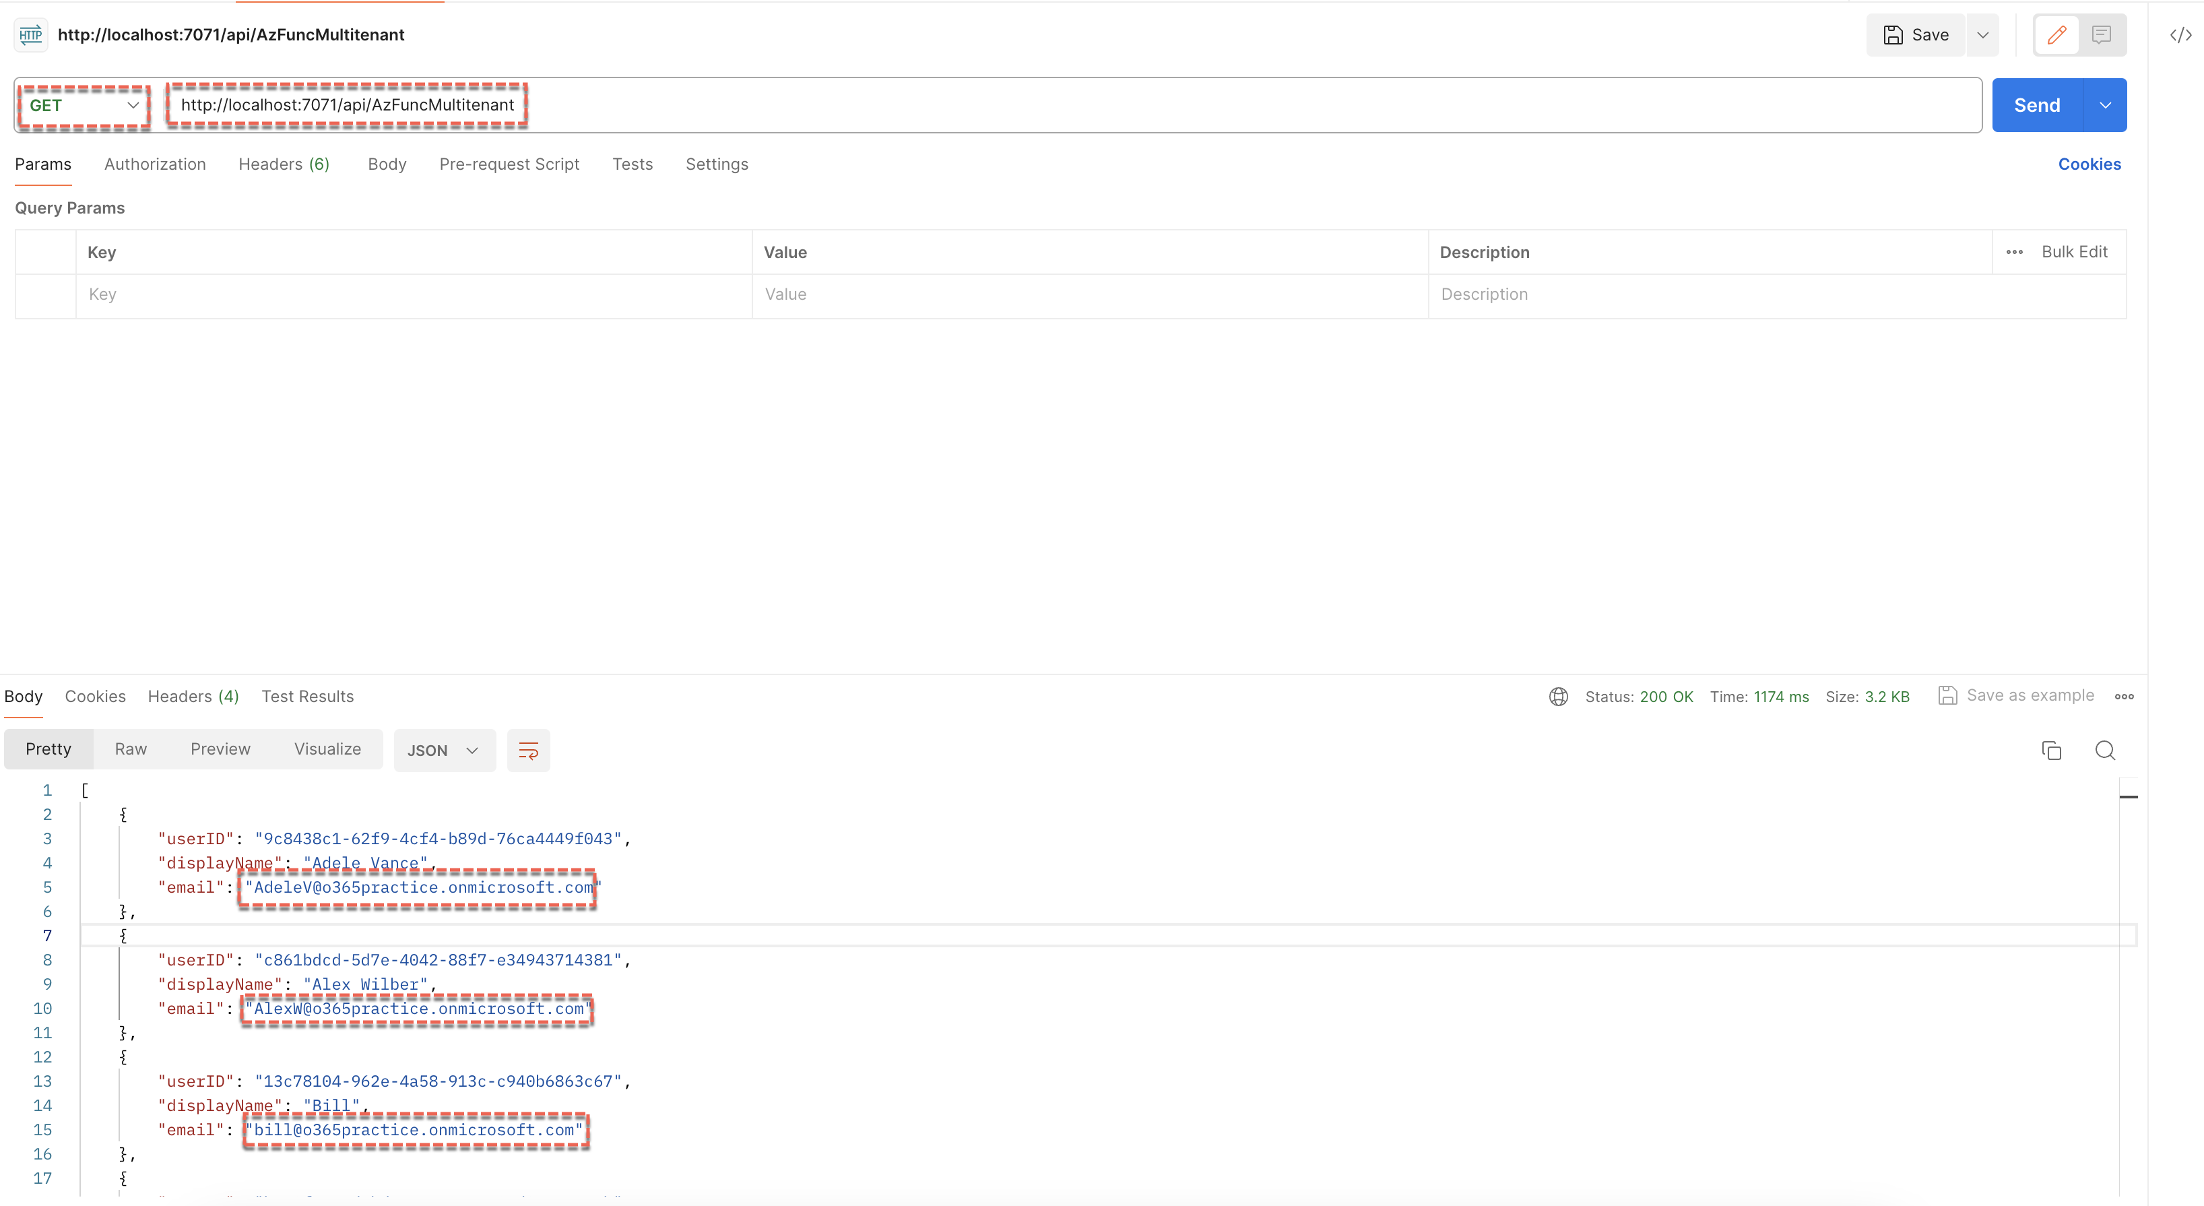2204x1206 pixels.
Task: Toggle line wrapping in response viewer
Action: point(529,750)
